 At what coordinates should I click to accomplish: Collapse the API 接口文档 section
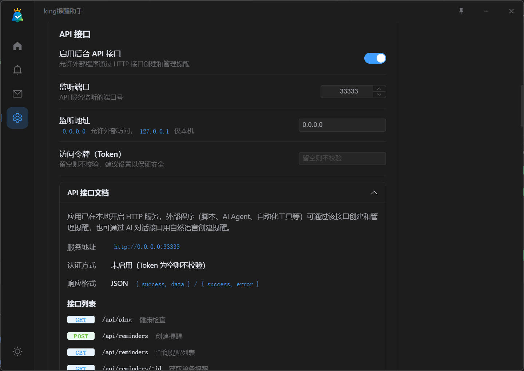tap(374, 192)
